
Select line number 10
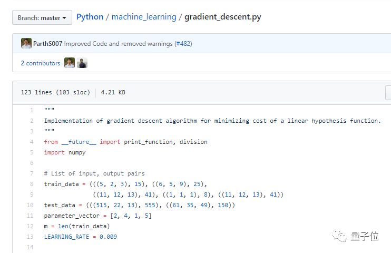30,205
